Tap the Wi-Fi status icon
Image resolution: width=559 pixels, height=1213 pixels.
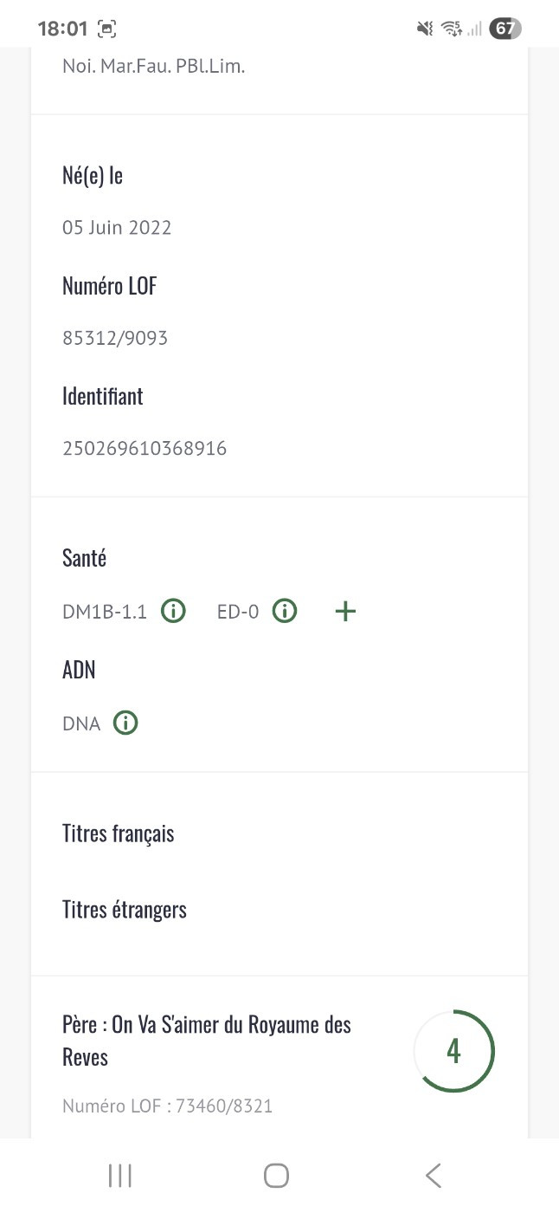(451, 29)
